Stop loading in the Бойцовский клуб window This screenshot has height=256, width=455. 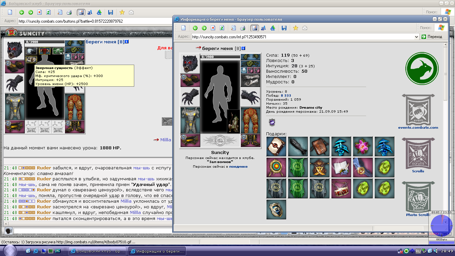[40, 12]
